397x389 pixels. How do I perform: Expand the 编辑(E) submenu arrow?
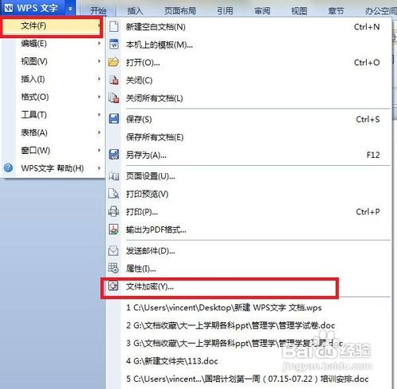pos(99,43)
